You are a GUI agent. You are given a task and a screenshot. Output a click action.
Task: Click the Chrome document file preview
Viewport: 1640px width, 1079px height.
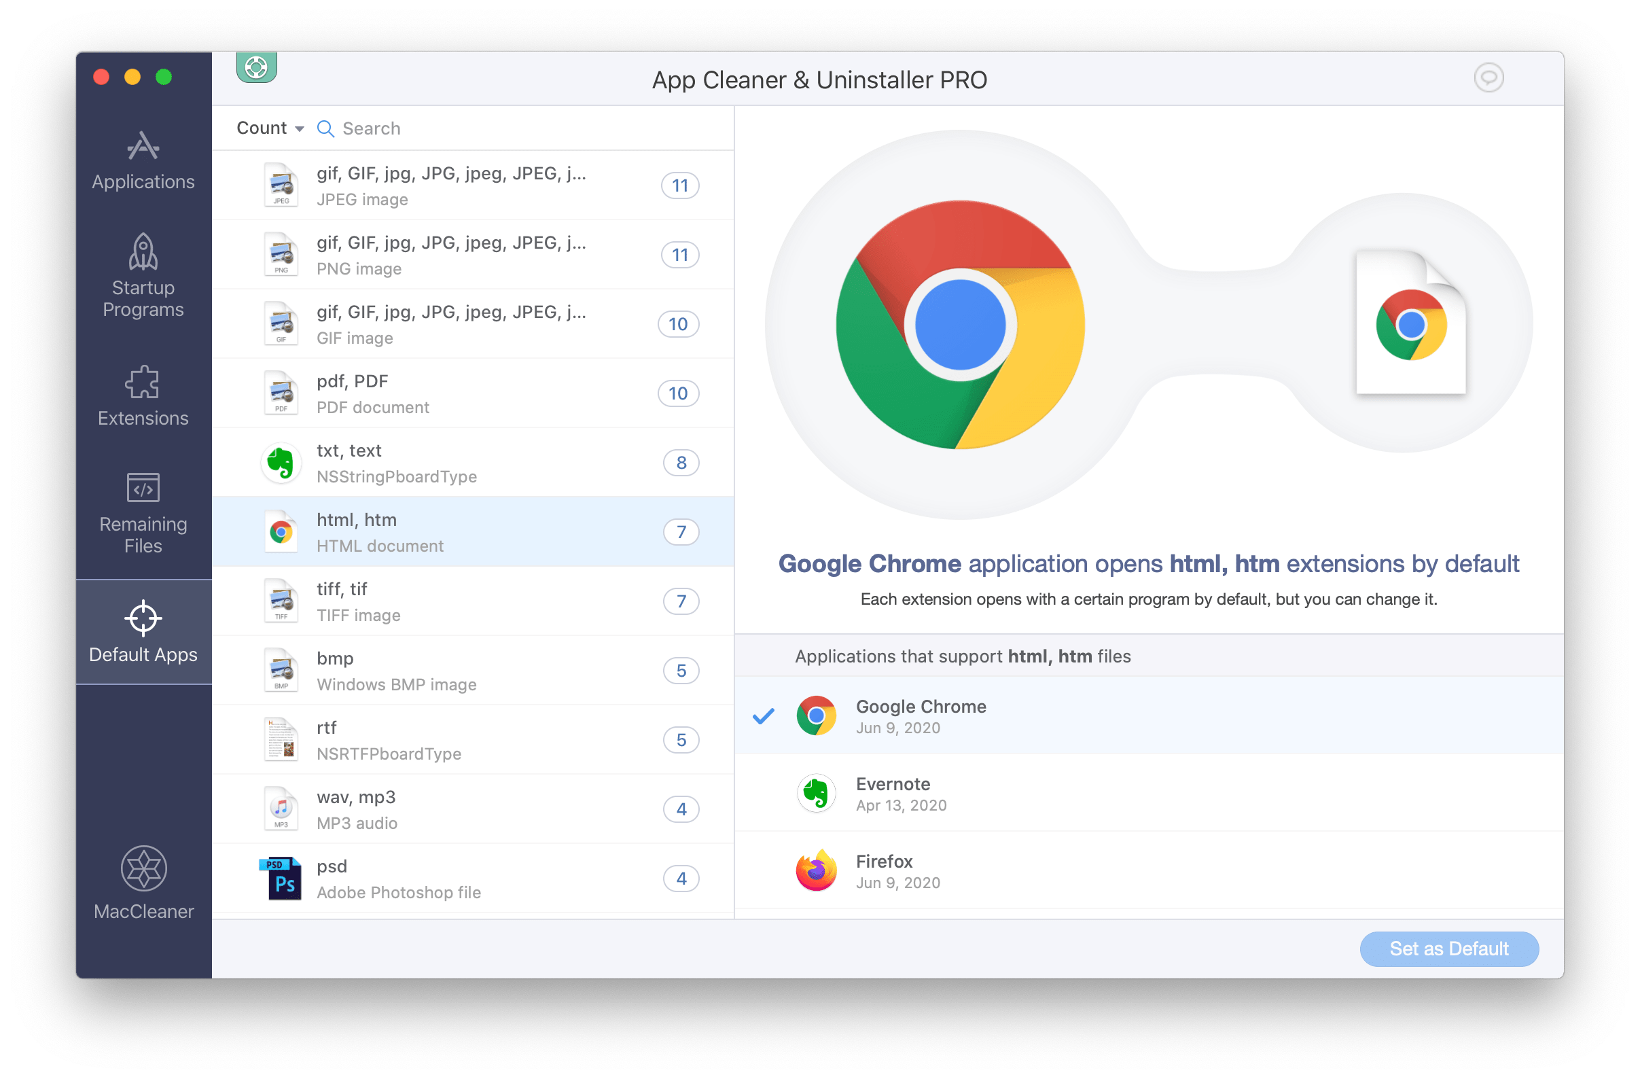(1411, 323)
